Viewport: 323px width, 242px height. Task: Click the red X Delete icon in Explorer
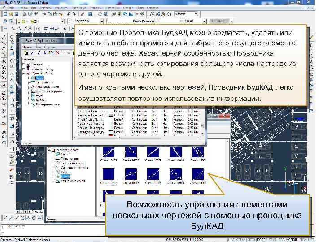[57, 53]
